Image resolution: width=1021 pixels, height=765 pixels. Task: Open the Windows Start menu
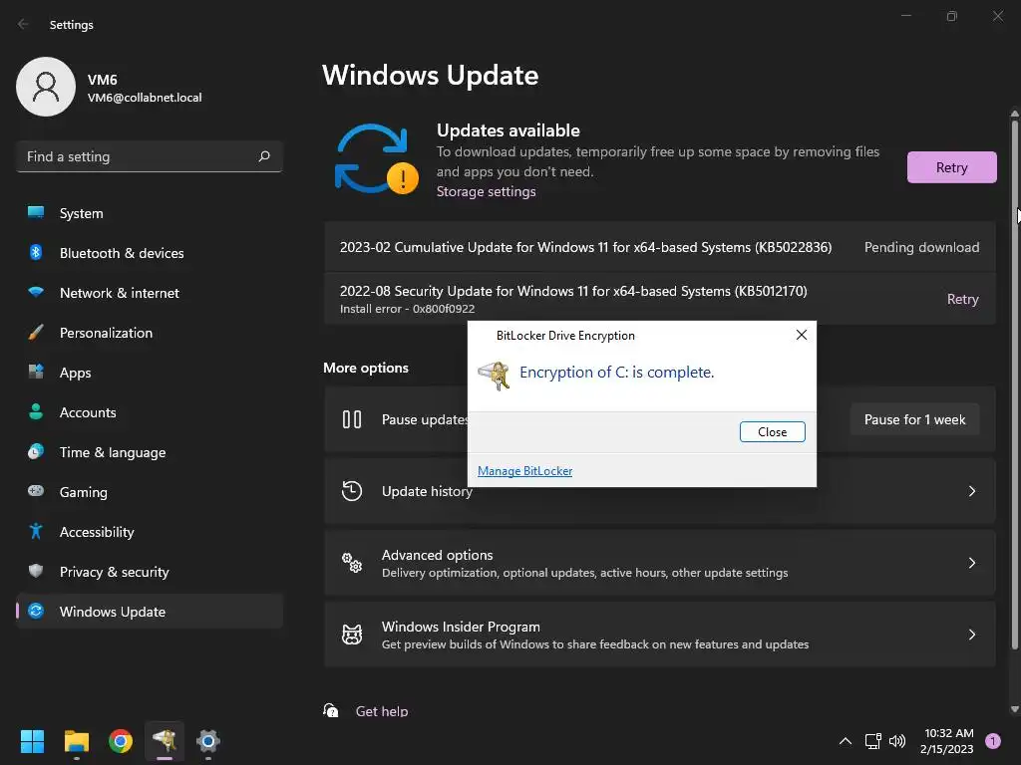click(x=32, y=741)
